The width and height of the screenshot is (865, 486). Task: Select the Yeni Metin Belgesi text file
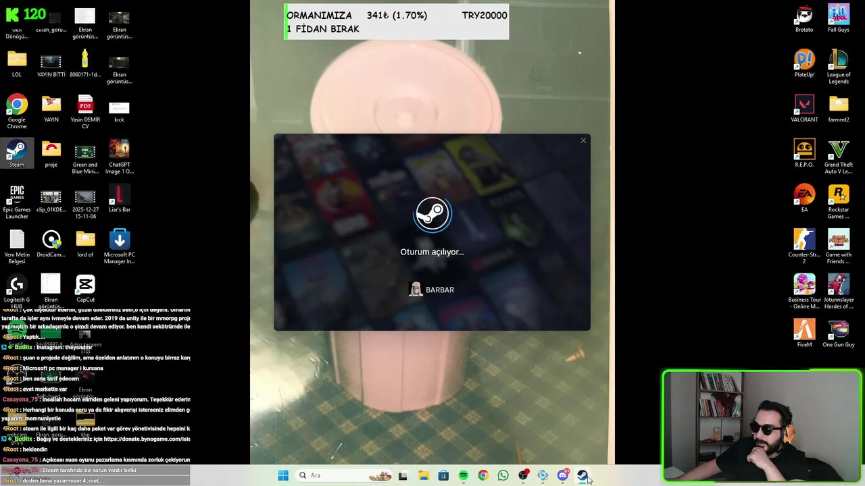[x=17, y=247]
